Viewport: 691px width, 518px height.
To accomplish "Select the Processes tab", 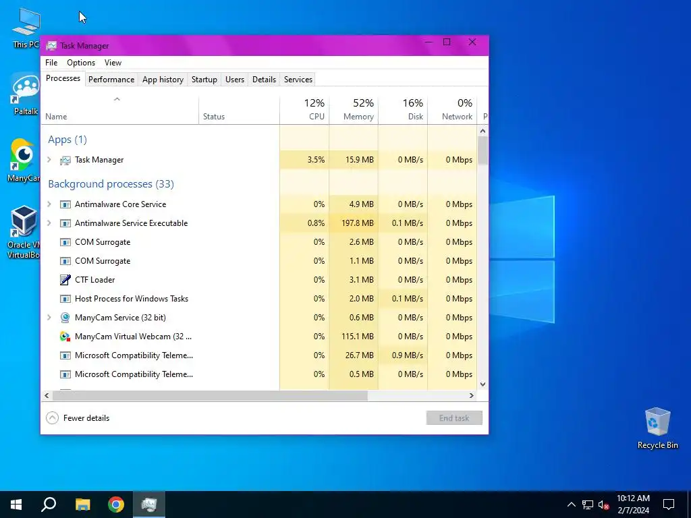I will 63,78.
